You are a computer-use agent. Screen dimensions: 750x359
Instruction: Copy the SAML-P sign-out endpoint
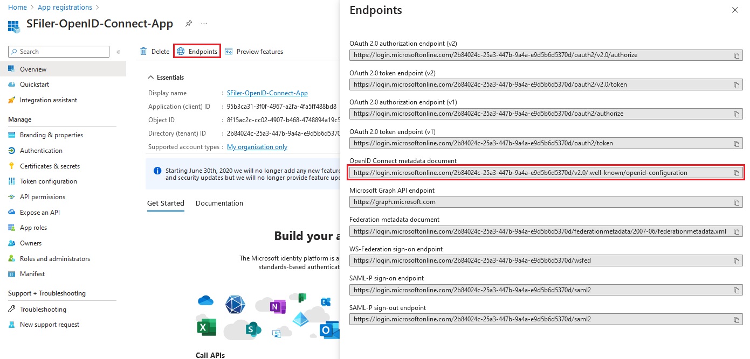click(737, 320)
